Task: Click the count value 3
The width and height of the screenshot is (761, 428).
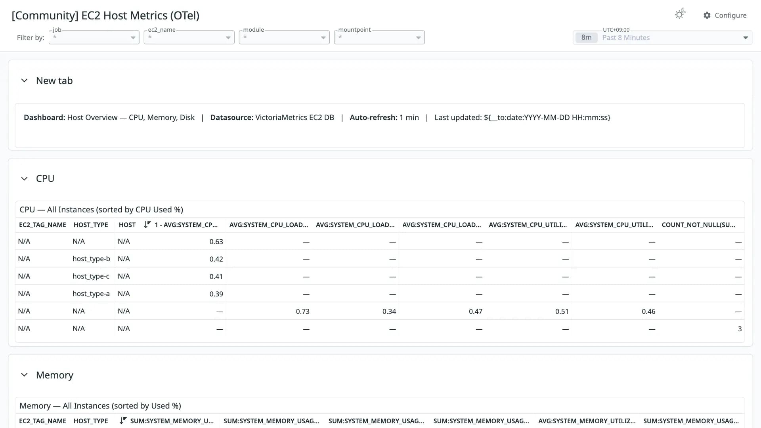Action: (740, 329)
